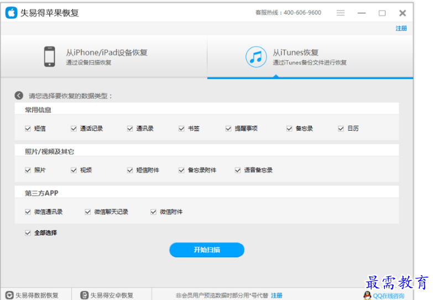Uncheck the 微信聊天记录 checkbox
This screenshot has height=300, width=433.
(88, 212)
